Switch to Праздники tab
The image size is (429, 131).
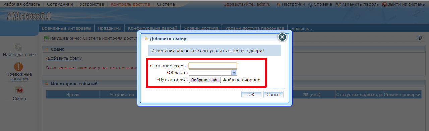click(x=110, y=28)
